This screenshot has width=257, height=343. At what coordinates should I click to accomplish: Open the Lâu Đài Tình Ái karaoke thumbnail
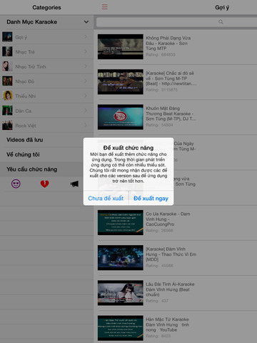tap(121, 293)
